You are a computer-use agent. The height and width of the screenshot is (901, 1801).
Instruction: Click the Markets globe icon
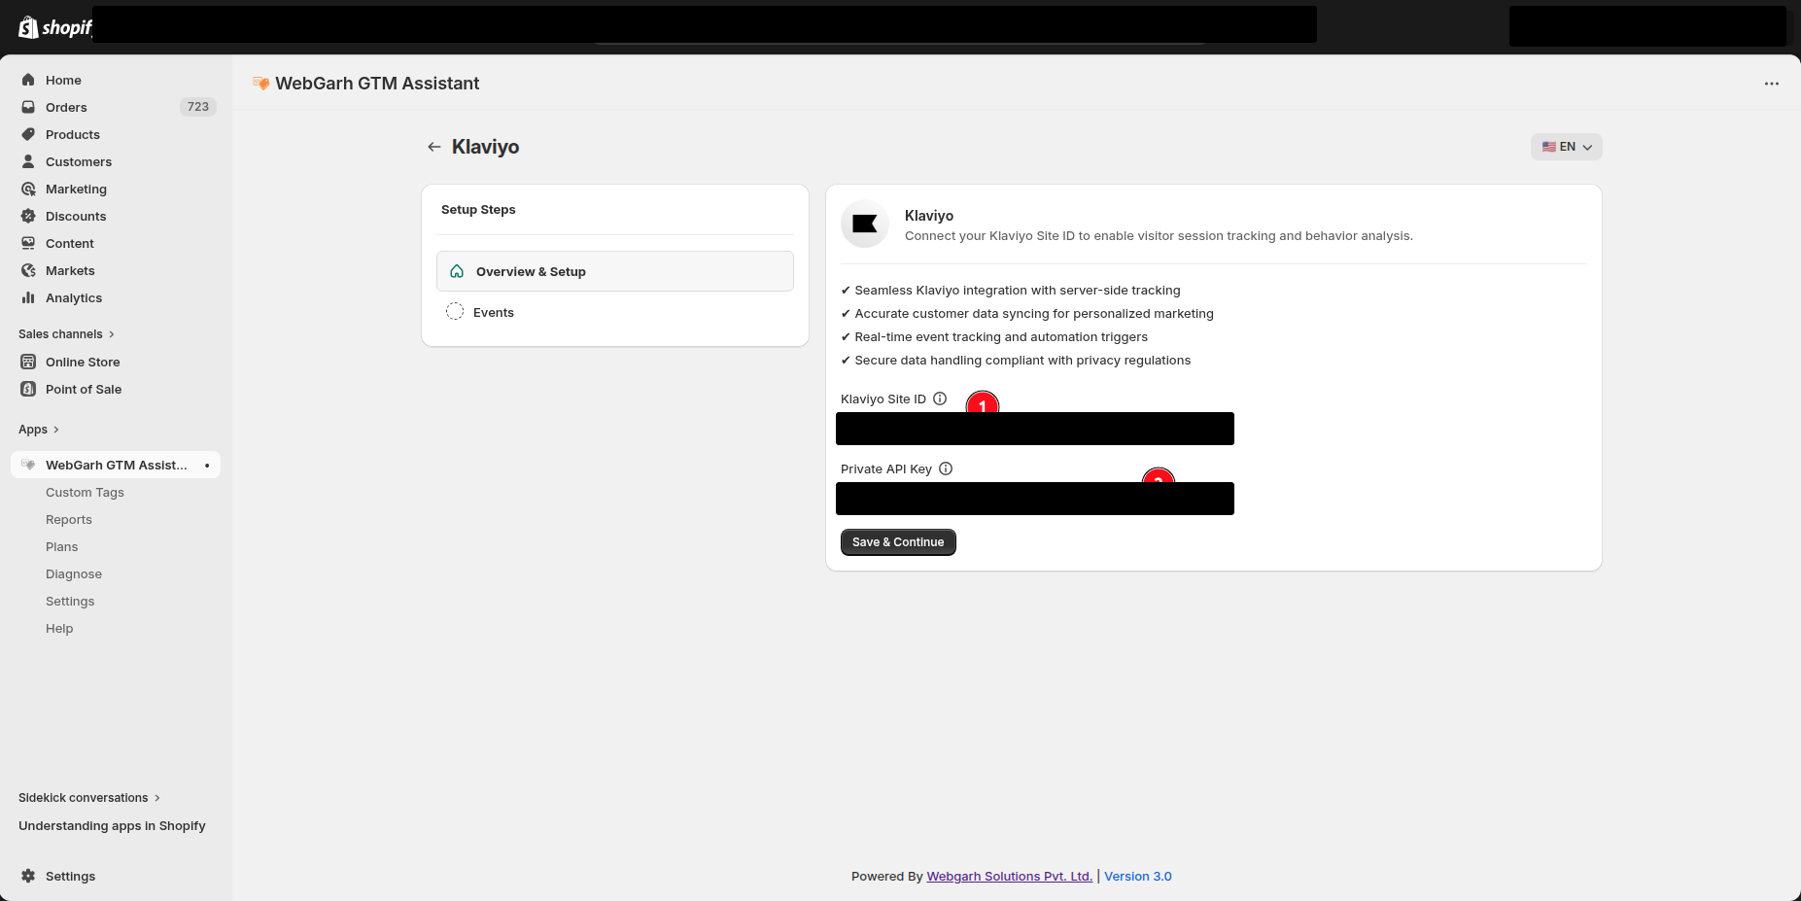tap(28, 270)
